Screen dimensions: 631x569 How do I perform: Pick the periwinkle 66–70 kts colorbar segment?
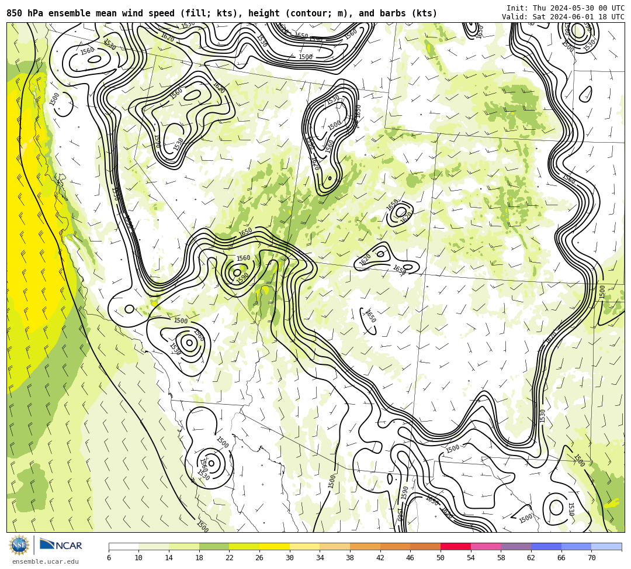click(x=576, y=546)
